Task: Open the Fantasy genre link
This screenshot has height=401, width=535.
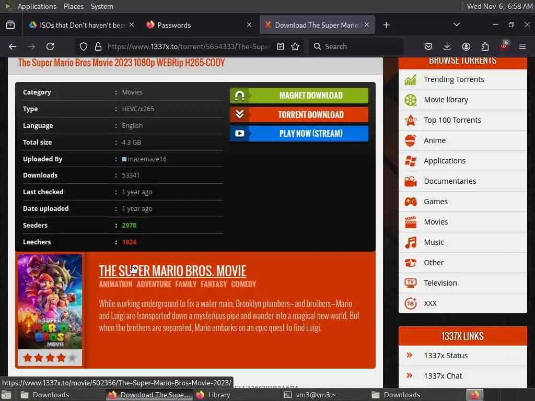Action: [214, 284]
